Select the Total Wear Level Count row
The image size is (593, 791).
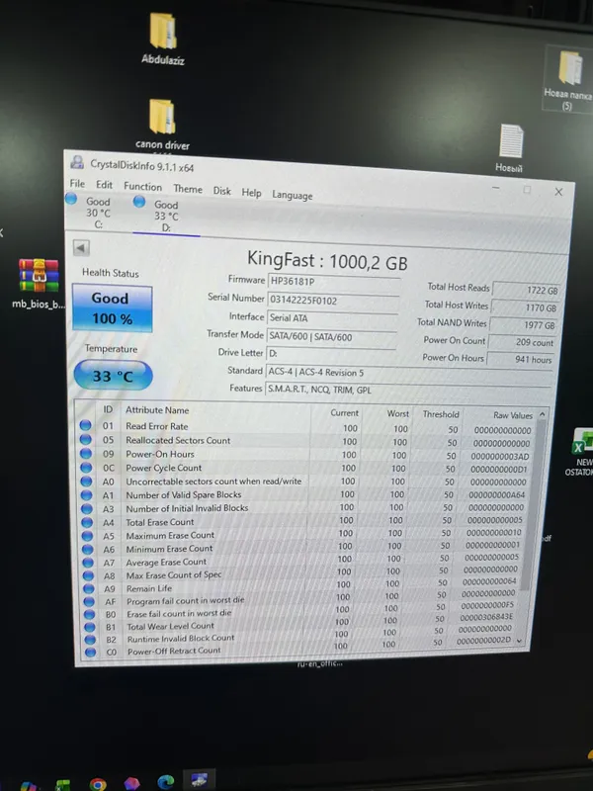pyautogui.click(x=298, y=625)
